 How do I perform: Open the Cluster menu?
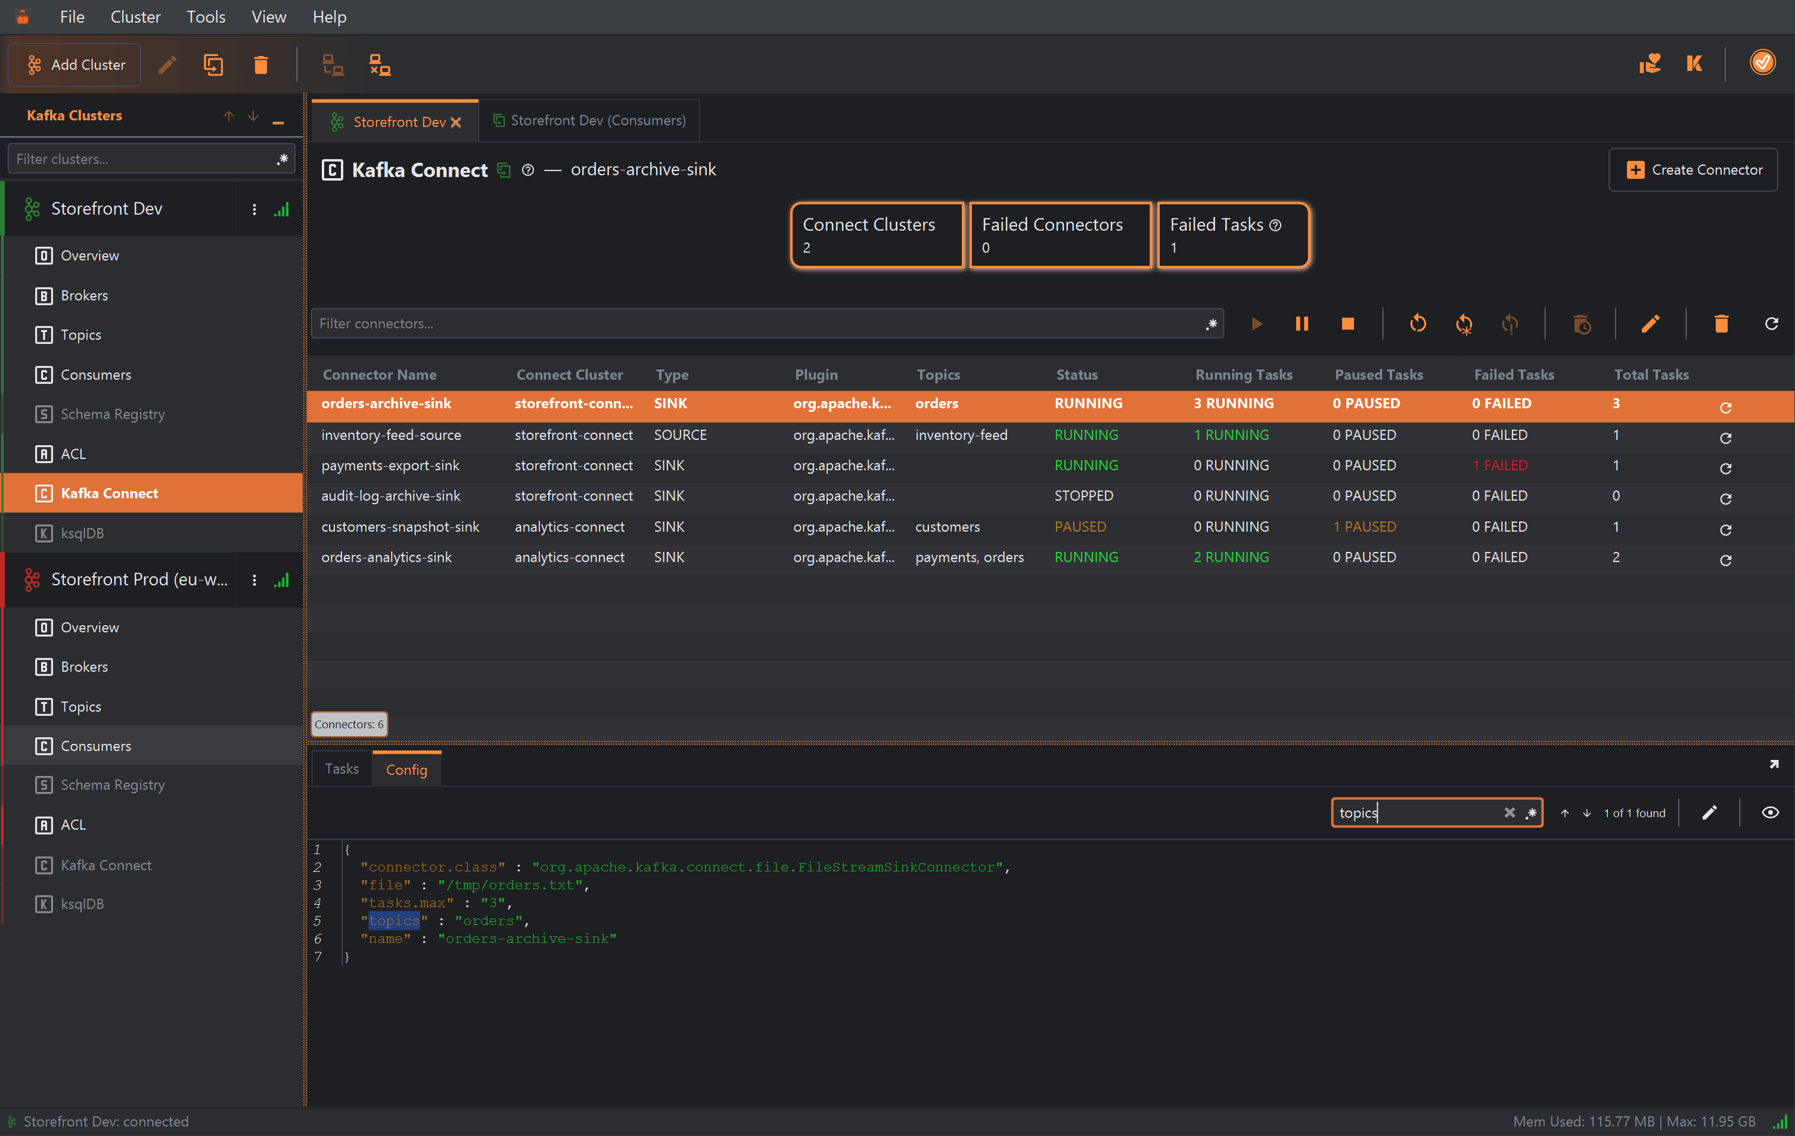click(135, 17)
